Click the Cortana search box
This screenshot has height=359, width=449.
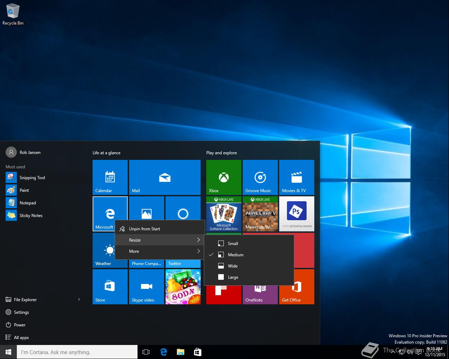tap(77, 352)
